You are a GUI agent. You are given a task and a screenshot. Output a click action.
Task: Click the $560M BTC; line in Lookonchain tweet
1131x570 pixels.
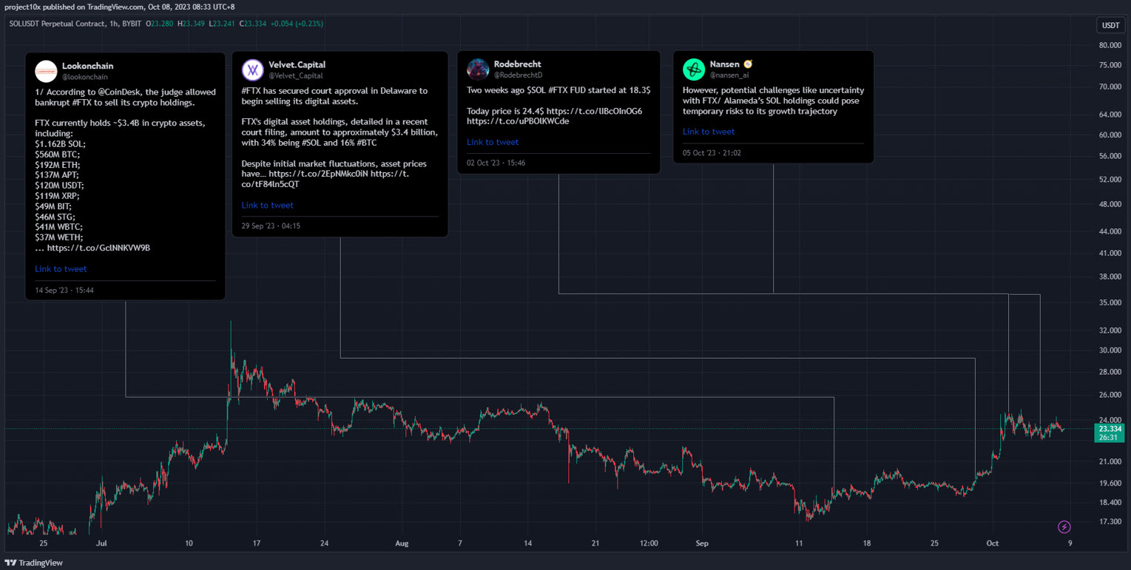(x=58, y=154)
